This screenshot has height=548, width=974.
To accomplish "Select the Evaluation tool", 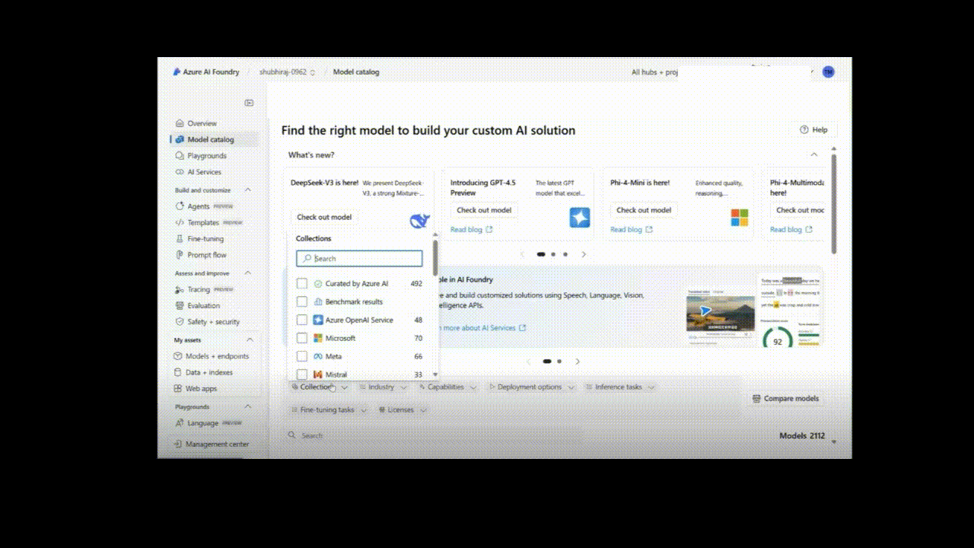I will pos(202,305).
